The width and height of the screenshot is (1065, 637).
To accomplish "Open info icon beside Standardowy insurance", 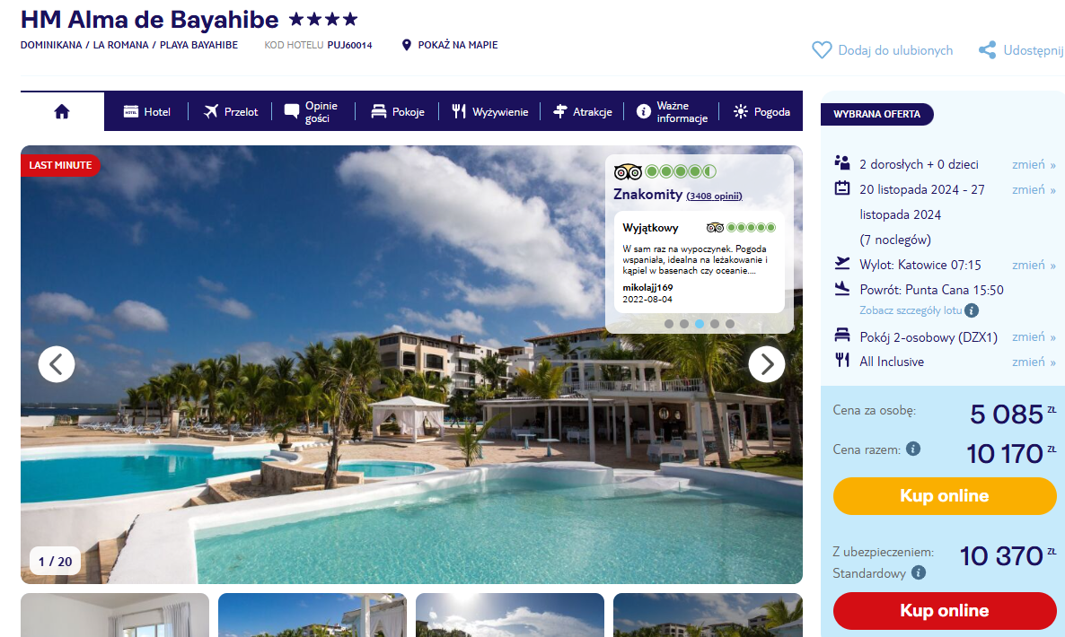I will point(919,572).
